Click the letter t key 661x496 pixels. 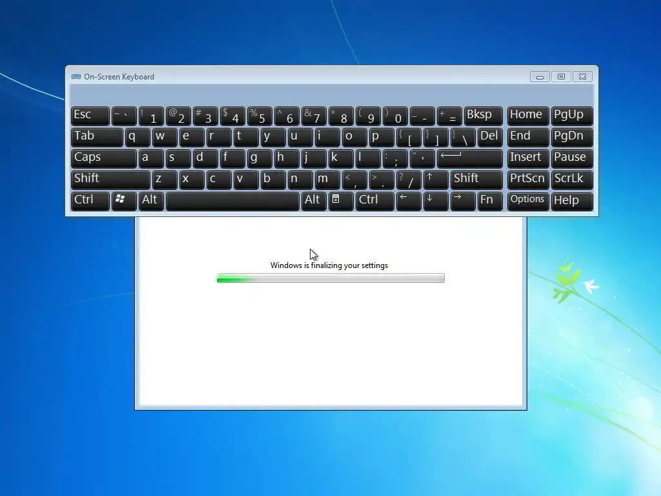click(246, 137)
